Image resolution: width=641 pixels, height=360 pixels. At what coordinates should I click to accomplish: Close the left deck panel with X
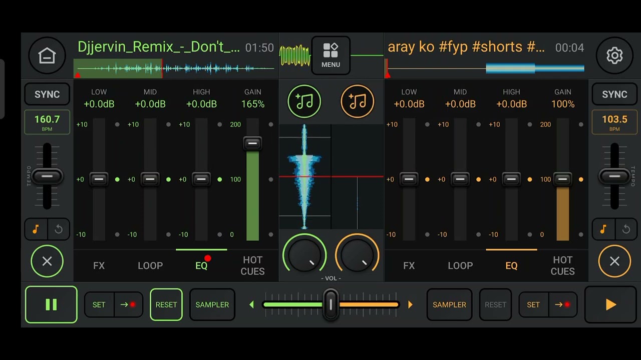tap(47, 261)
